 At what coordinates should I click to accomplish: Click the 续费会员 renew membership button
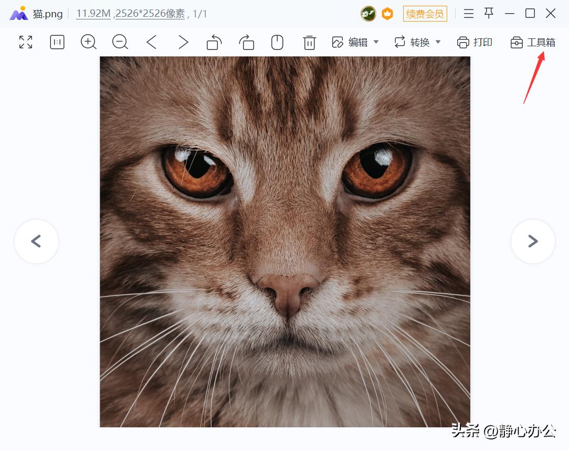point(425,14)
